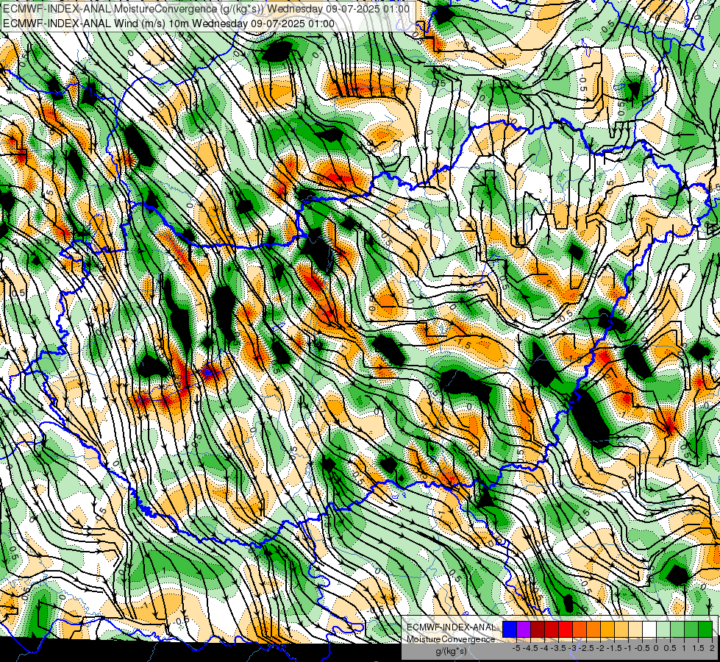
Task: Click the palest green swatch between 0 and 0.5
Action: [x=663, y=630]
